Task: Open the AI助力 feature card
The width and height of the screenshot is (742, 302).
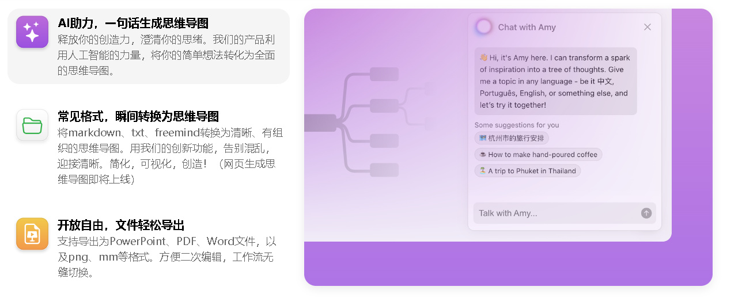Action: [x=149, y=47]
